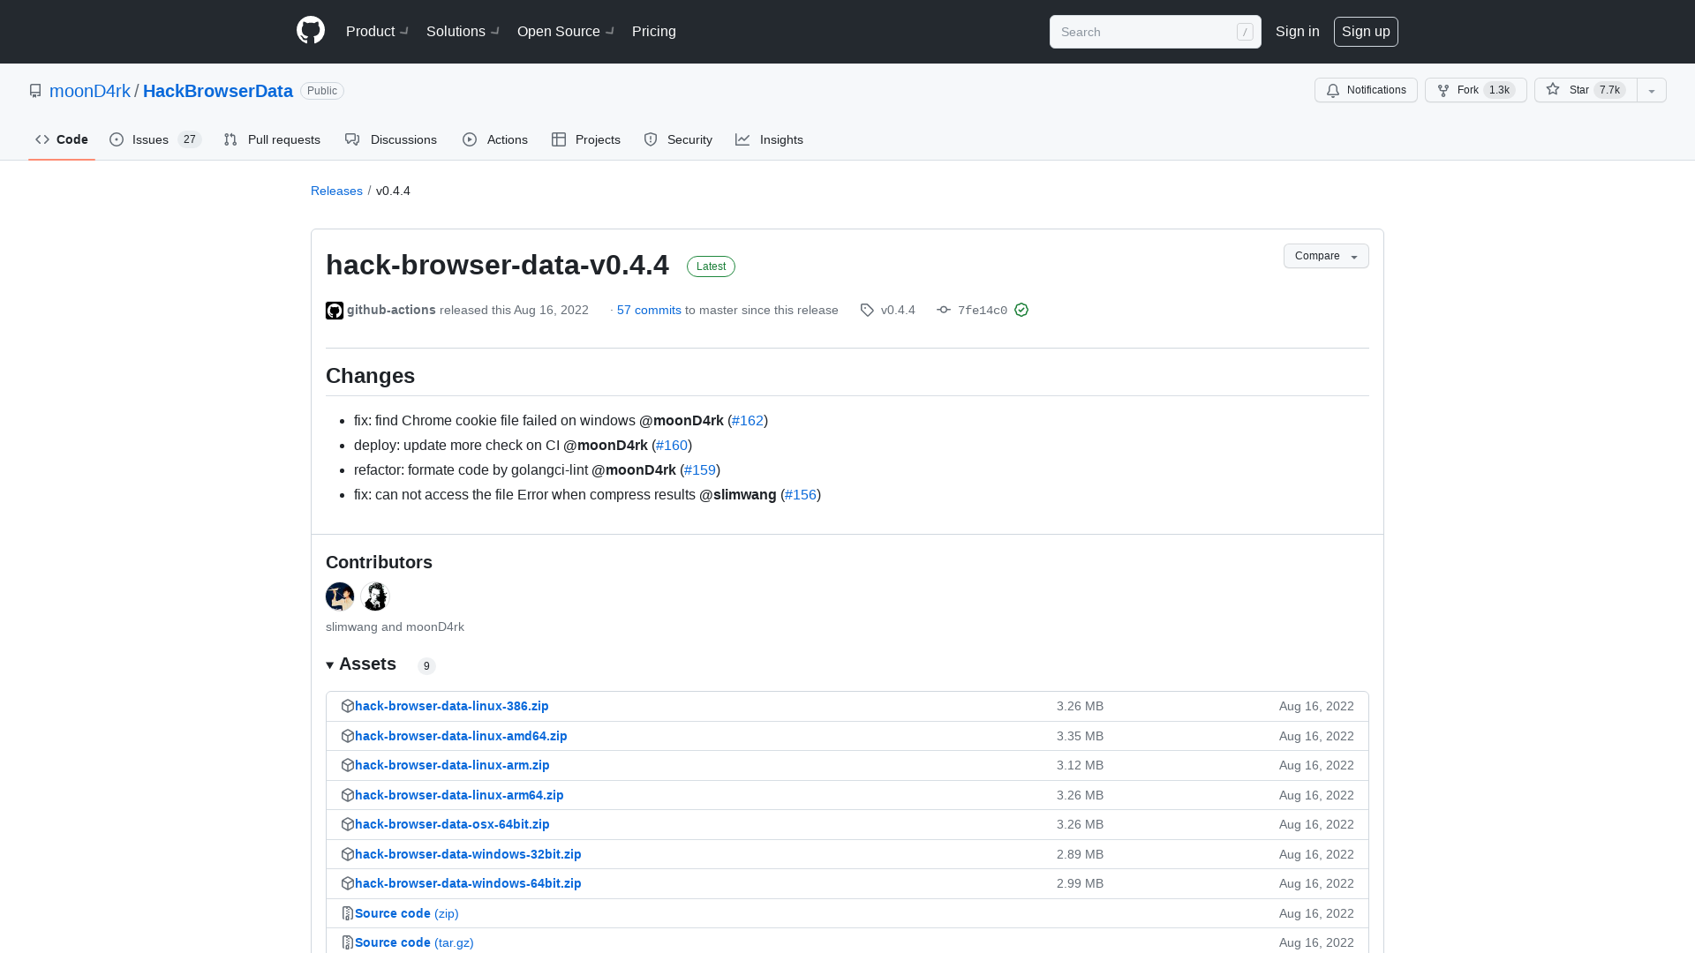Open commit 7fe14c0
Viewport: 1695px width, 953px height.
983,311
